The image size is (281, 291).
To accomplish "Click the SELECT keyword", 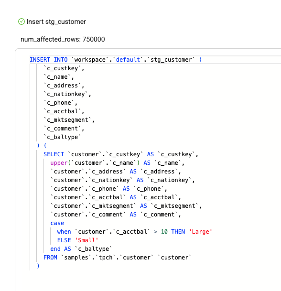I will tap(54, 154).
